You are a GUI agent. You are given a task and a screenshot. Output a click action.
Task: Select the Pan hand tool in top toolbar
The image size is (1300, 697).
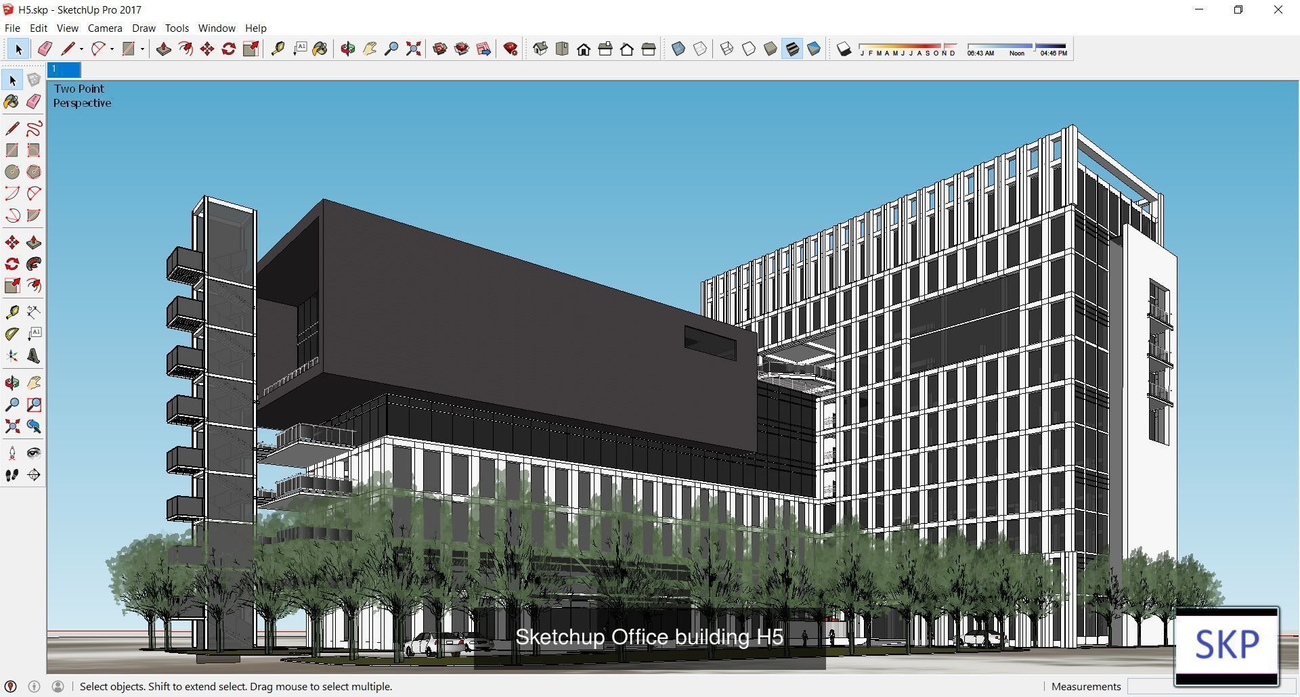pos(370,49)
